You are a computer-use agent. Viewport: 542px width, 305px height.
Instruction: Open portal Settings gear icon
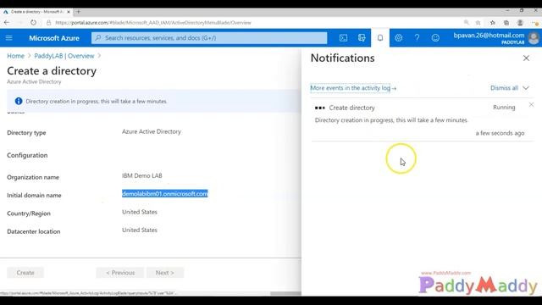[x=399, y=38]
